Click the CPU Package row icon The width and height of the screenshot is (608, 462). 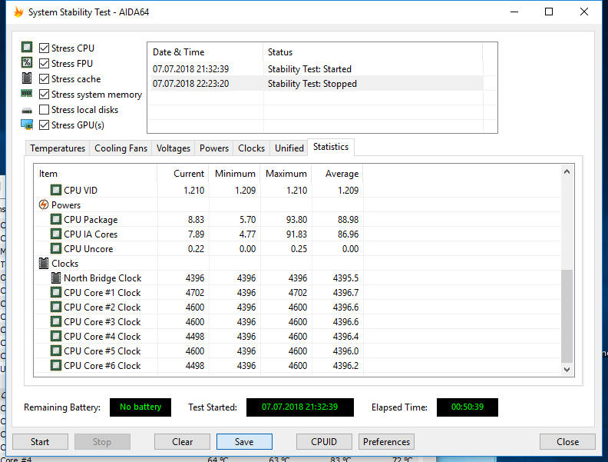[x=56, y=219]
